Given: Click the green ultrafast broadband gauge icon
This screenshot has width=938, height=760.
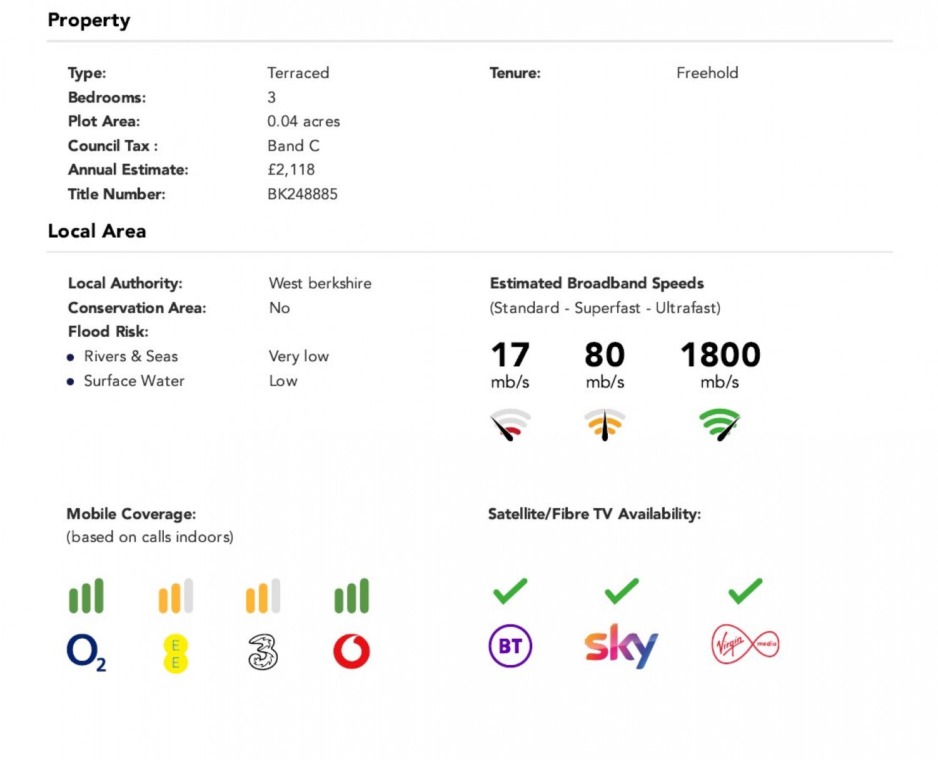Looking at the screenshot, I should (720, 424).
